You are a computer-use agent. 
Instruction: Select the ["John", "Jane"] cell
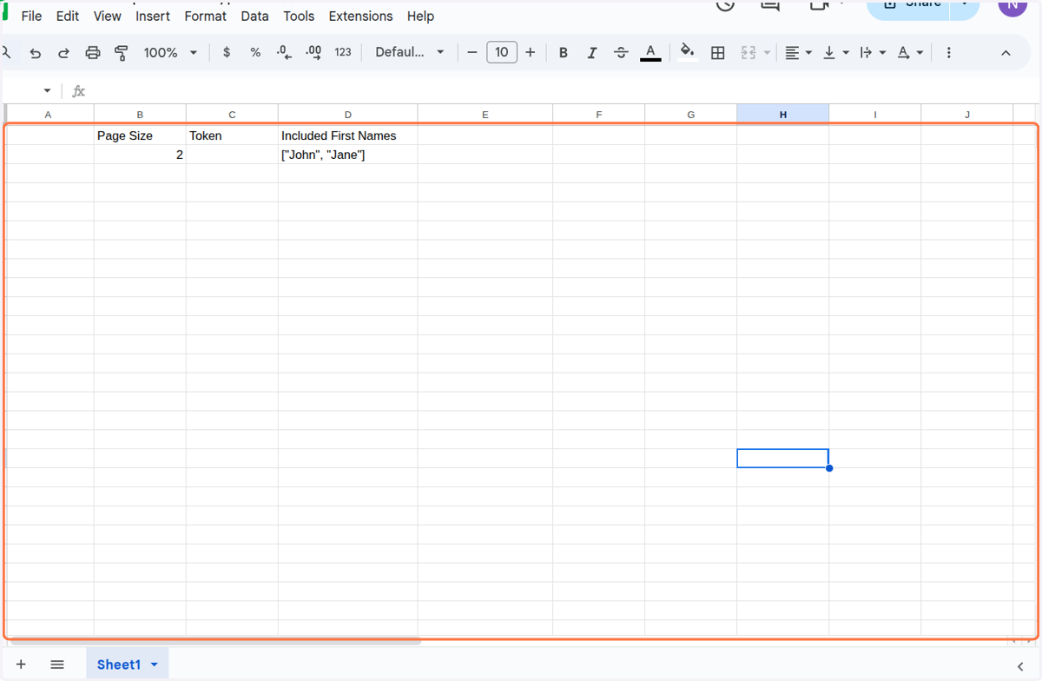[348, 155]
